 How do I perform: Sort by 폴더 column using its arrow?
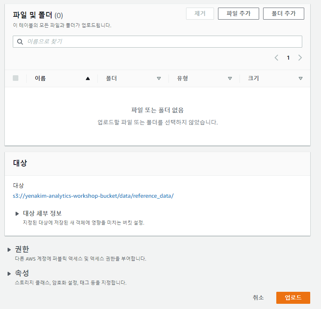(x=159, y=78)
